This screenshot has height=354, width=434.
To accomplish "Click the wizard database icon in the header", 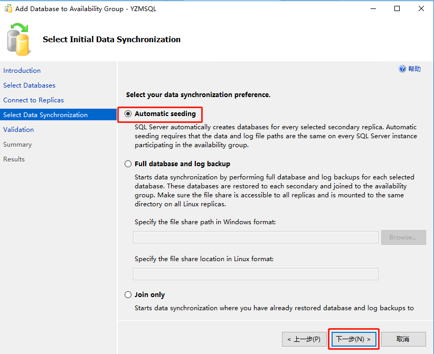I will (18, 40).
